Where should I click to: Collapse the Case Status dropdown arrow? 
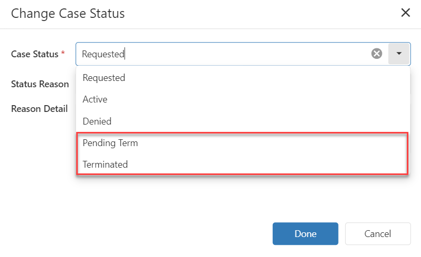point(399,54)
